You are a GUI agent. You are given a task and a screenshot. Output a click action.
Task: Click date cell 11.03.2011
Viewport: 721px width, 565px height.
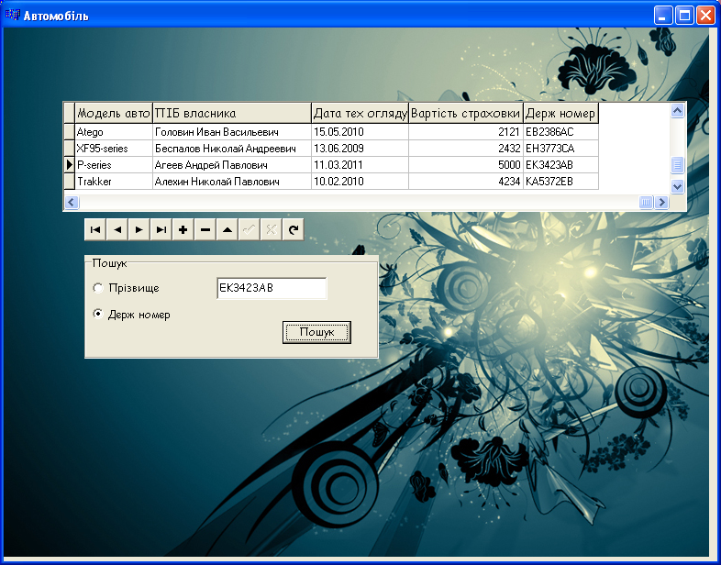pyautogui.click(x=360, y=165)
